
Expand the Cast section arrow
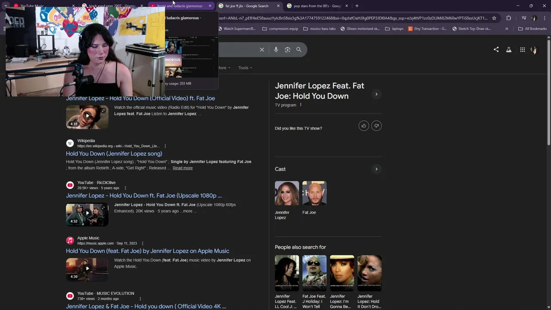pos(376,169)
